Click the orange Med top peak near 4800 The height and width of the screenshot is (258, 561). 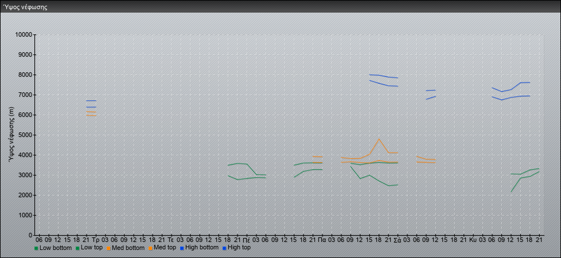coord(379,139)
